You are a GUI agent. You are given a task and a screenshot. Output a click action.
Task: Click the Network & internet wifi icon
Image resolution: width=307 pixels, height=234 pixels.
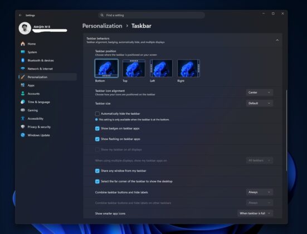pos(23,69)
